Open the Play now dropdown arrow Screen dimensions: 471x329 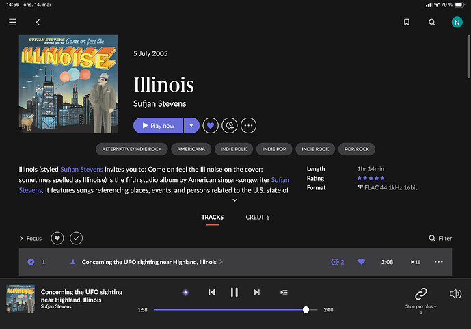[x=191, y=126]
